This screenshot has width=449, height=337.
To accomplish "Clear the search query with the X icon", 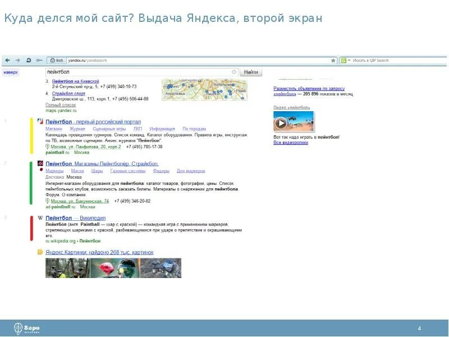I will (234, 72).
